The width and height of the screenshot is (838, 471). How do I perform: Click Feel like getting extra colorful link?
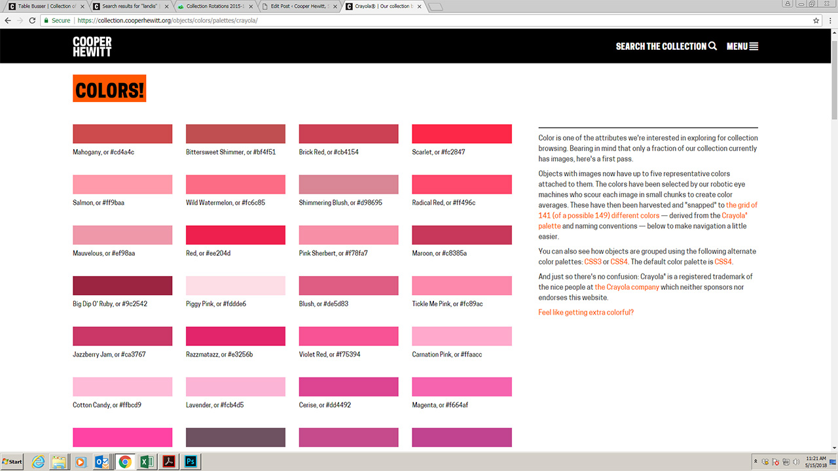(x=586, y=313)
